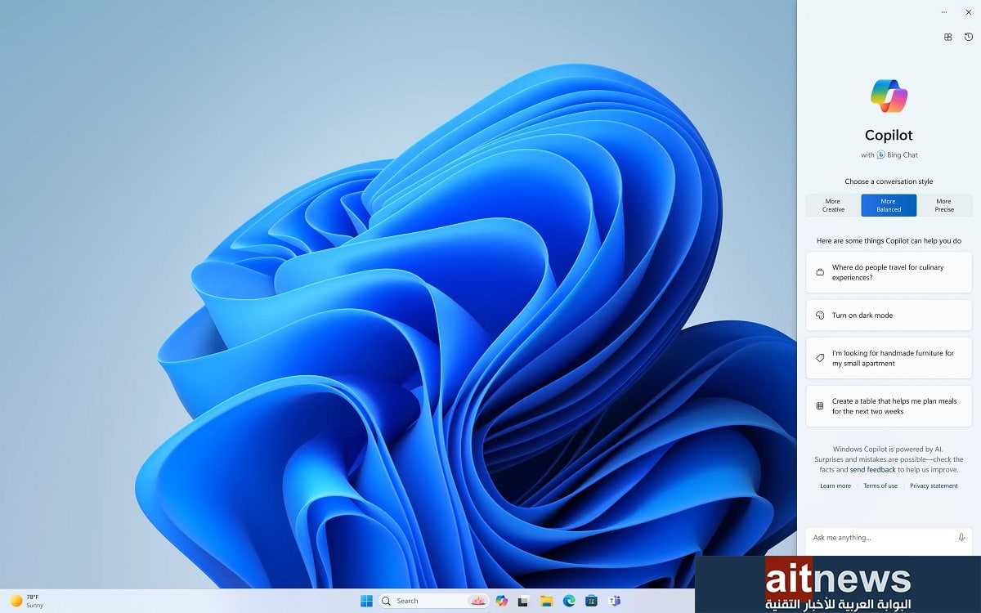
Task: Open File Explorer from taskbar
Action: (x=546, y=601)
